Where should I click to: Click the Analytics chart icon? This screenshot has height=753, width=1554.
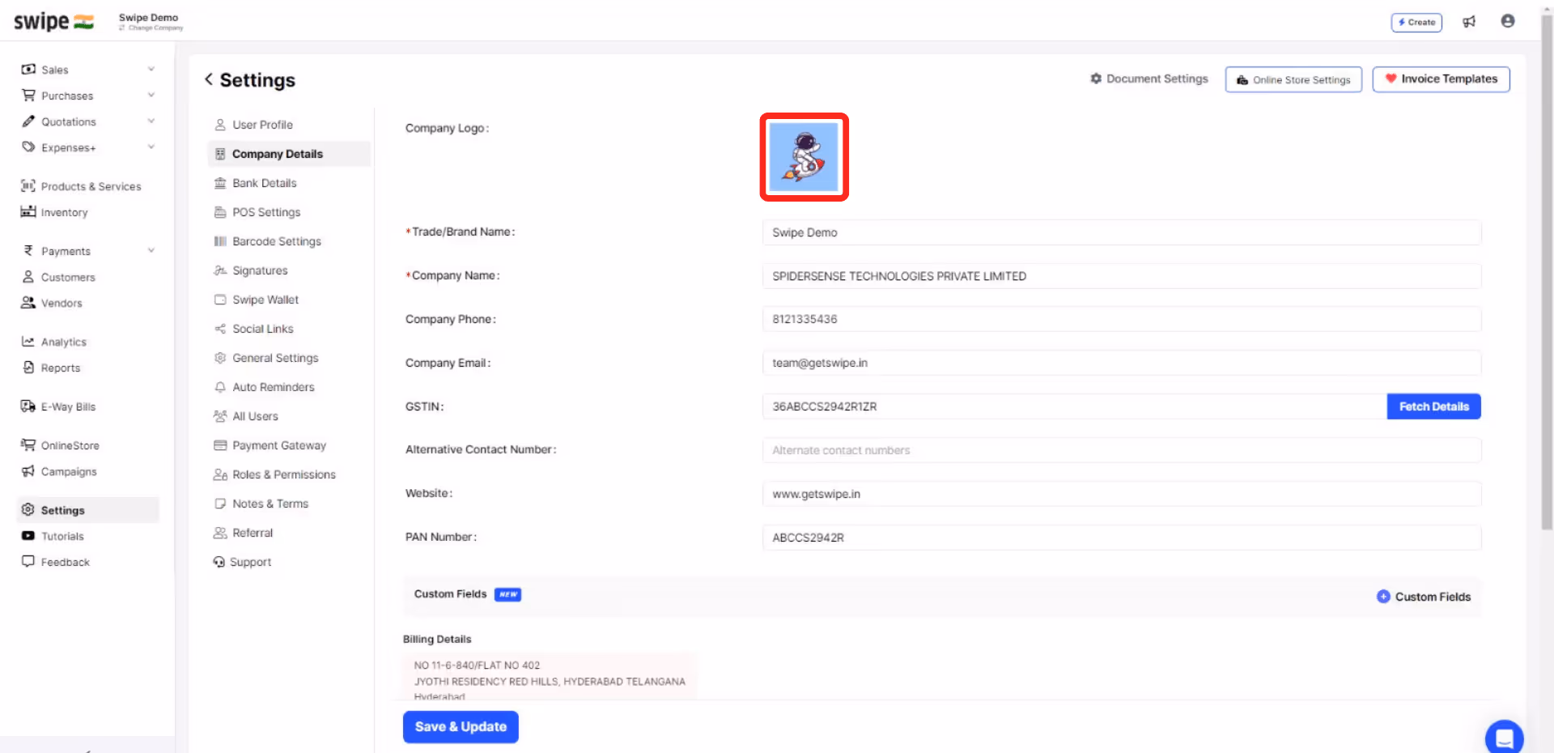pos(28,342)
